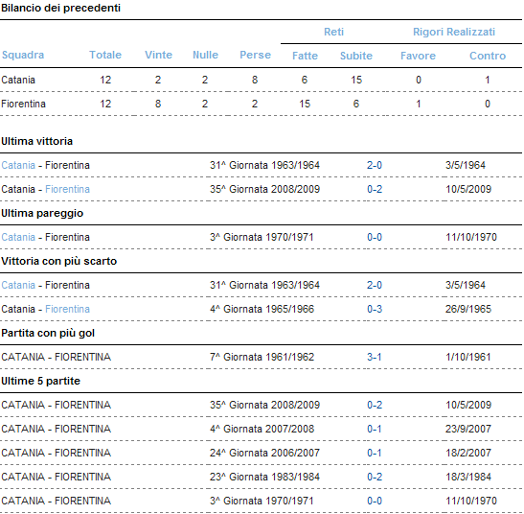Open the Catania link under Ultima pareggio

tap(18, 237)
